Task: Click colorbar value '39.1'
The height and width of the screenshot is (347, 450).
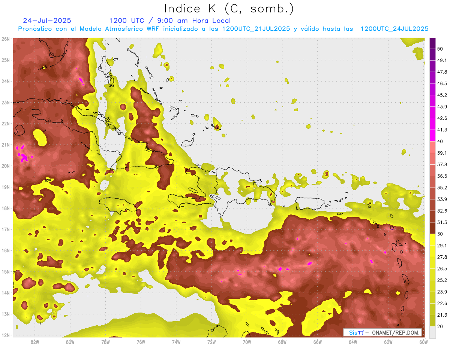Action: coord(442,153)
